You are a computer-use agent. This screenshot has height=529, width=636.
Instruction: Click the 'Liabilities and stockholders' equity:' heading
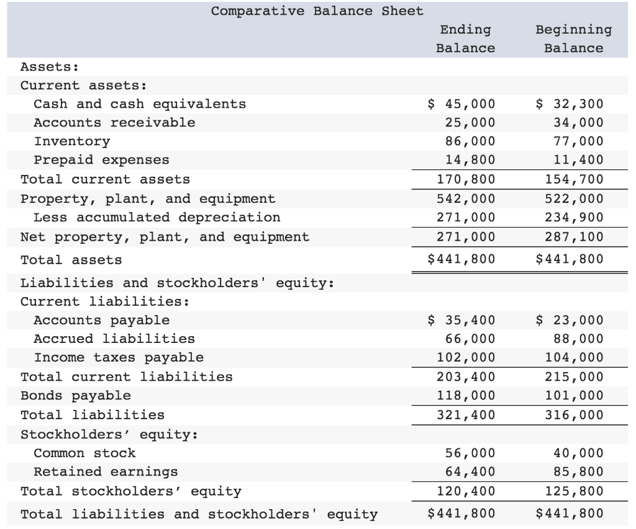(178, 283)
